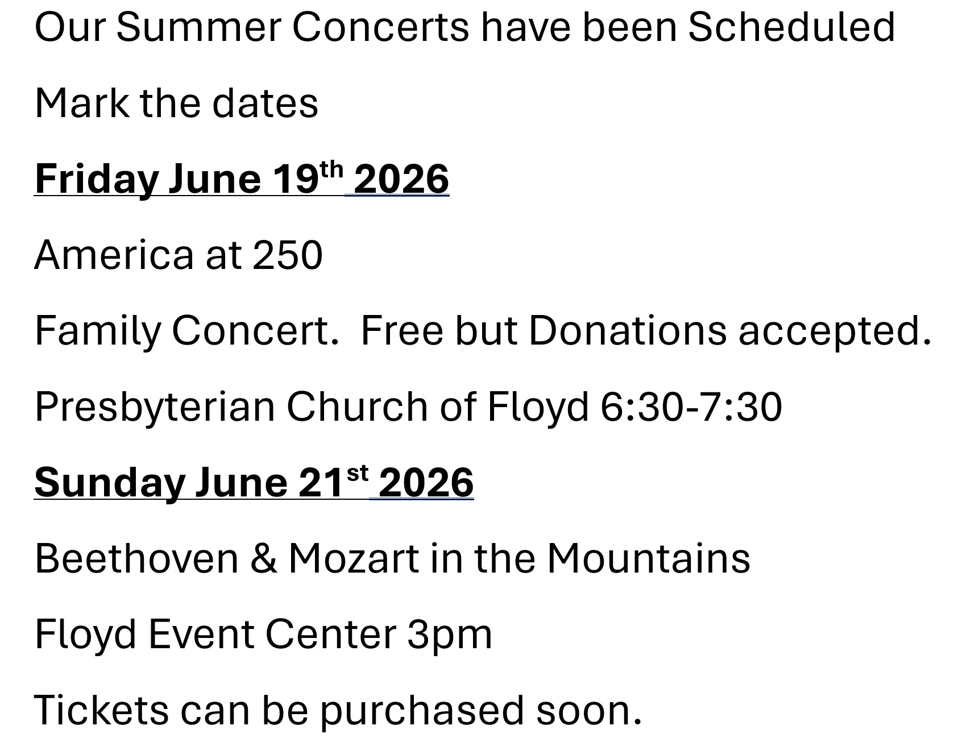This screenshot has width=979, height=742.
Task: Click the superscript "th" after 19
Action: coord(331,169)
